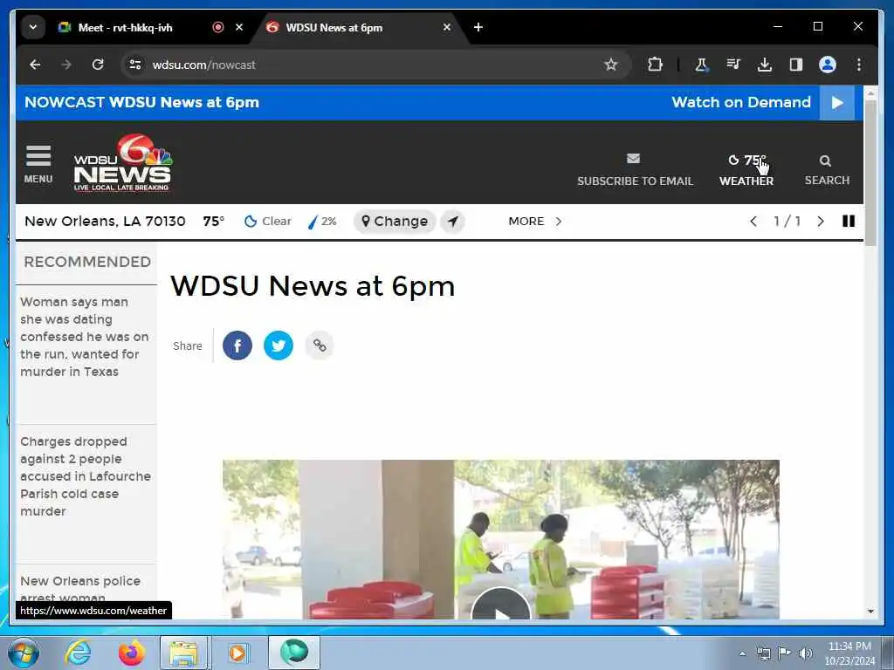894x670 pixels.
Task: Launch Firefox from the taskbar
Action: coord(132,653)
